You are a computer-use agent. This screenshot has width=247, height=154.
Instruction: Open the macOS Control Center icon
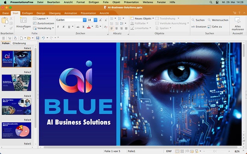[x=217, y=2]
